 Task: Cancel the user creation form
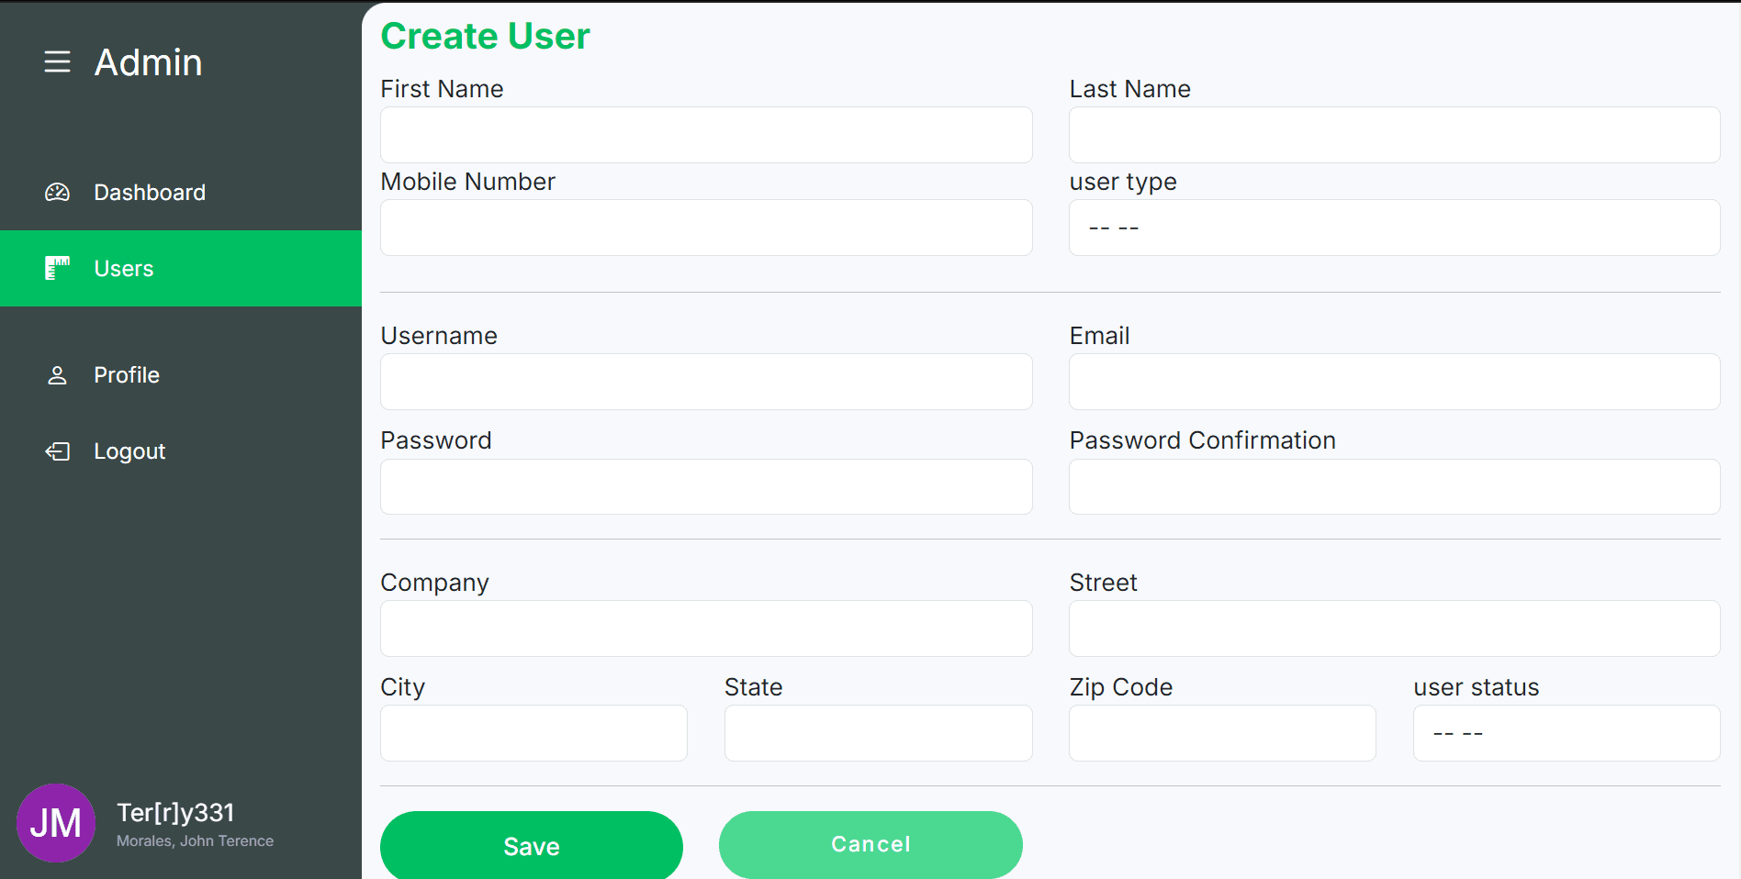(x=870, y=844)
